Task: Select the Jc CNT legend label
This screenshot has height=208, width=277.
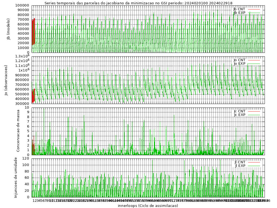Action: point(239,111)
